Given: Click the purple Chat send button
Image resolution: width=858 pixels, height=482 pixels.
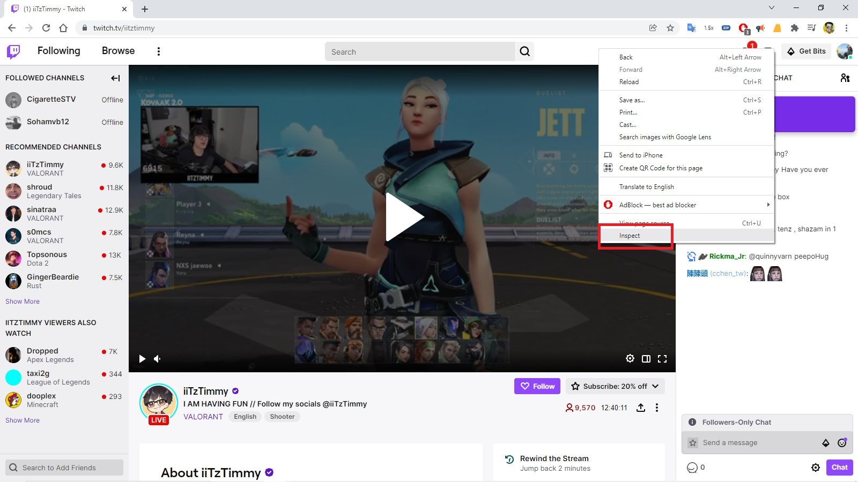Looking at the screenshot, I should tap(839, 468).
